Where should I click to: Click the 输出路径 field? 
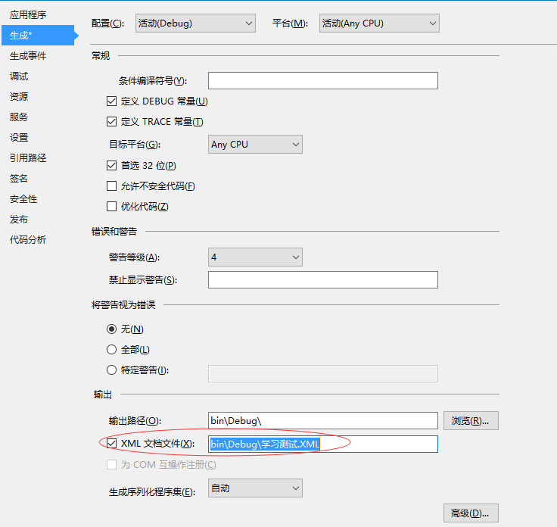pos(323,421)
